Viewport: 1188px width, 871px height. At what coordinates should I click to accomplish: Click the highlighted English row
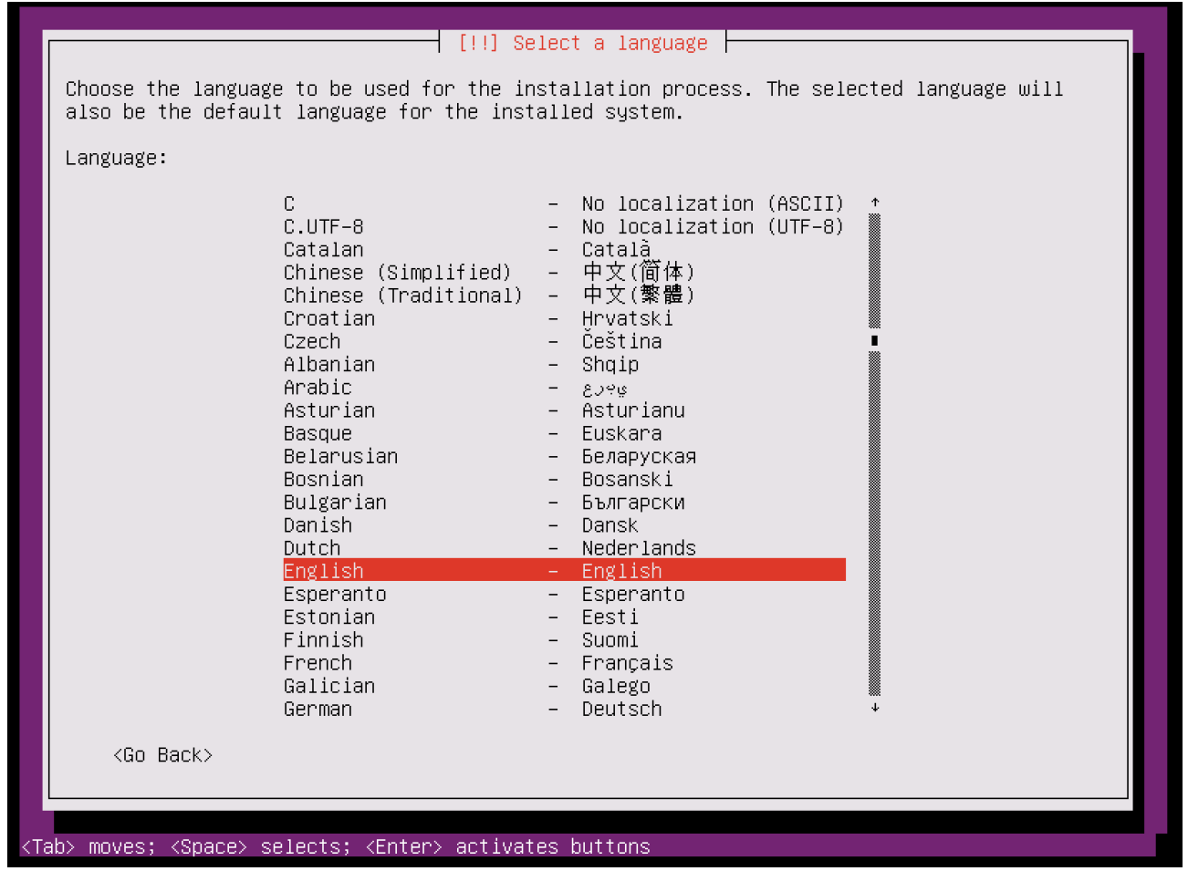click(x=564, y=571)
